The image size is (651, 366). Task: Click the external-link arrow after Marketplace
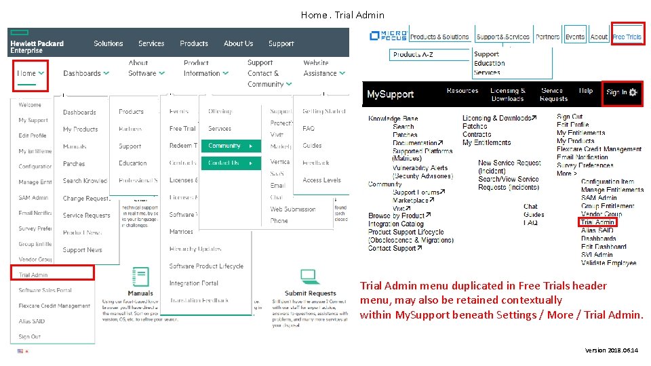coord(432,200)
